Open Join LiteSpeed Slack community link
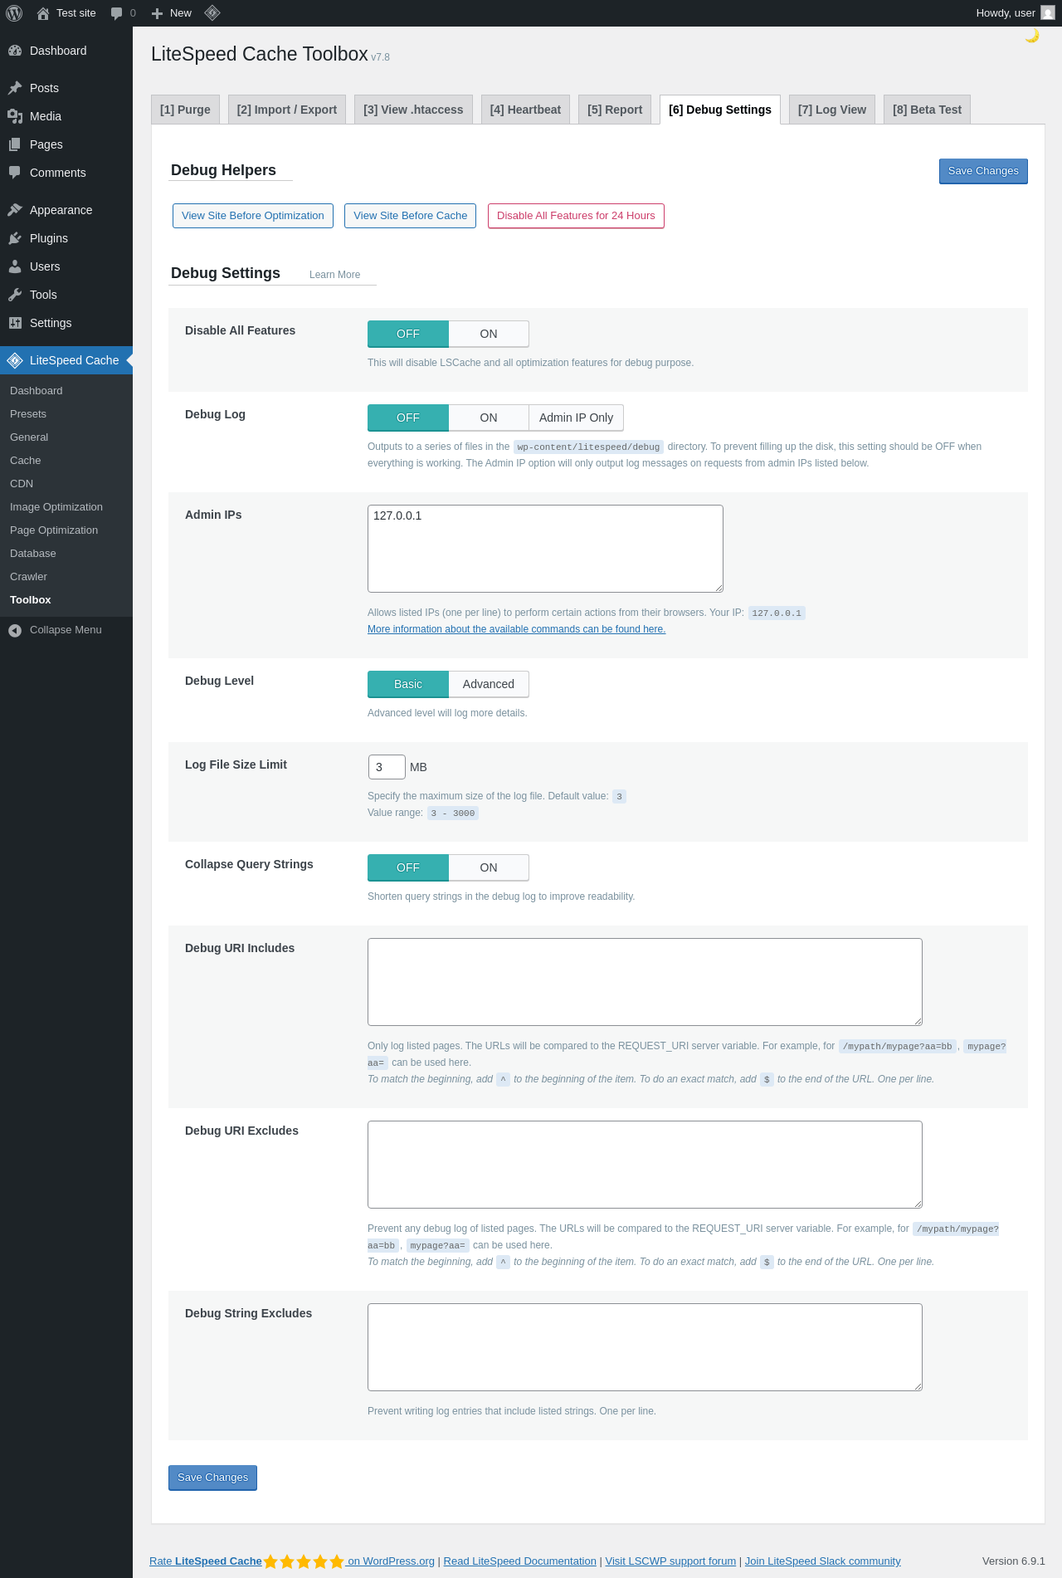 click(x=822, y=1561)
